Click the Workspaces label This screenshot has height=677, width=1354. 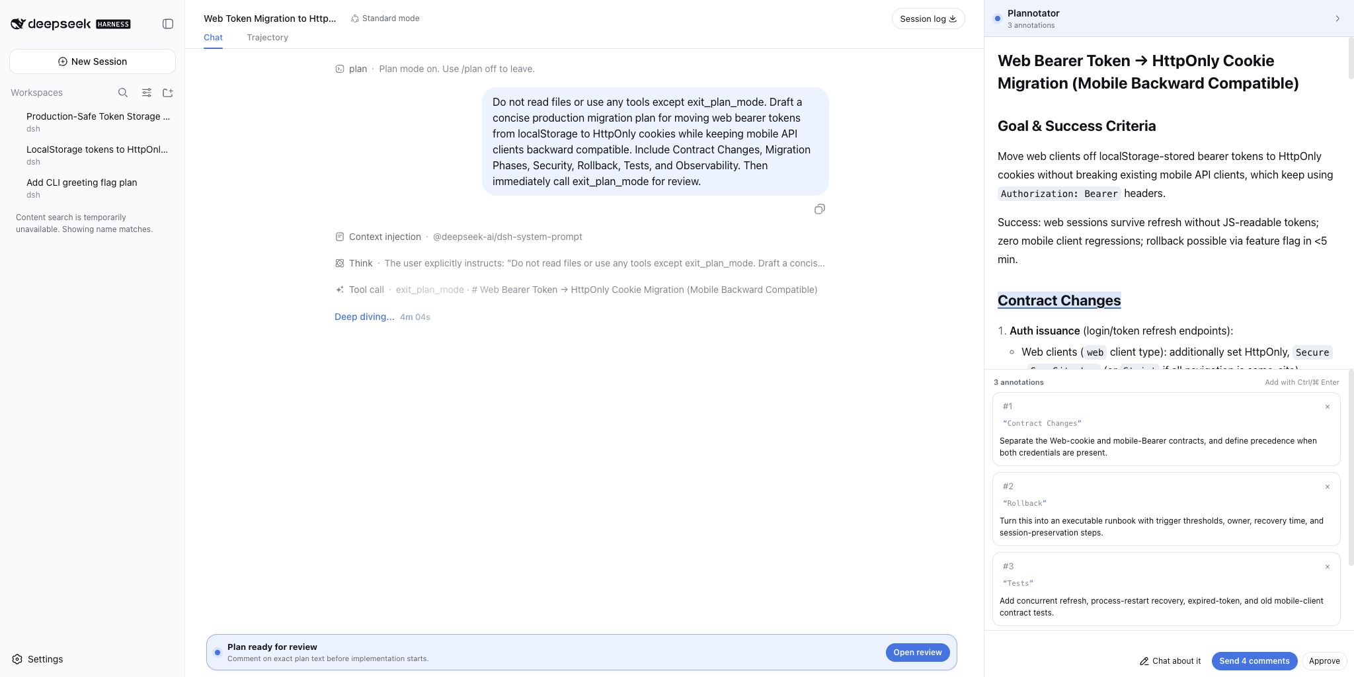[36, 93]
